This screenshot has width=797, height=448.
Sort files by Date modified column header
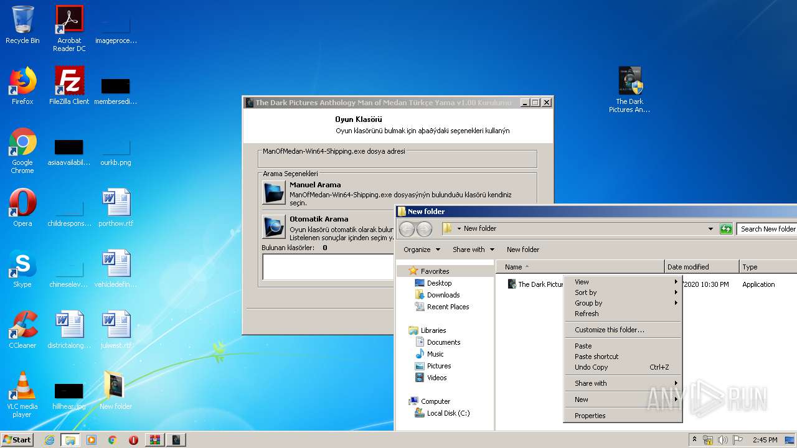(702, 267)
